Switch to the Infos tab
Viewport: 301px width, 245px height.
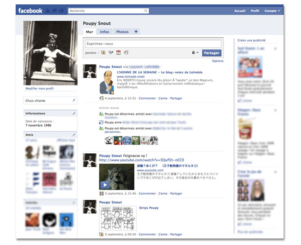(104, 32)
